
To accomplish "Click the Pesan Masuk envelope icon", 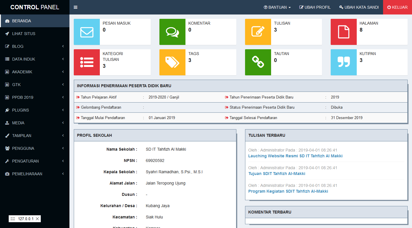I will [x=87, y=32].
